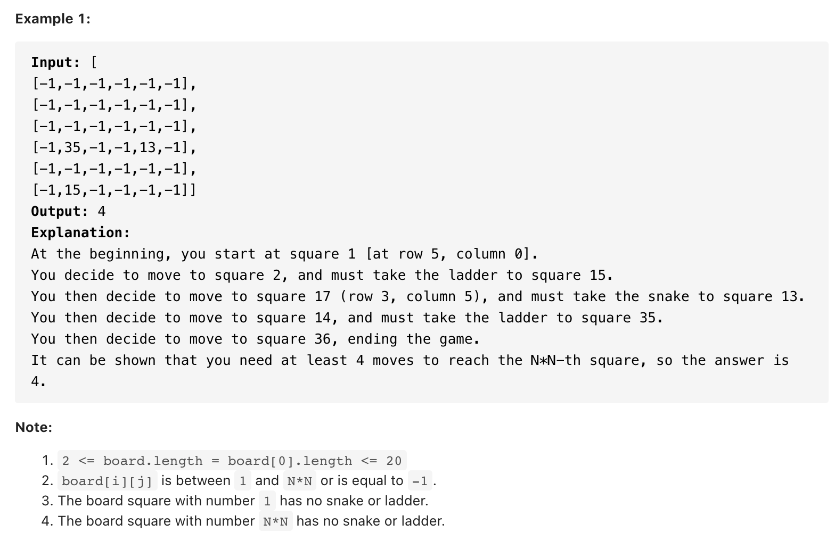Click the inline code 1 in note 3
This screenshot has width=835, height=549.
[x=267, y=501]
